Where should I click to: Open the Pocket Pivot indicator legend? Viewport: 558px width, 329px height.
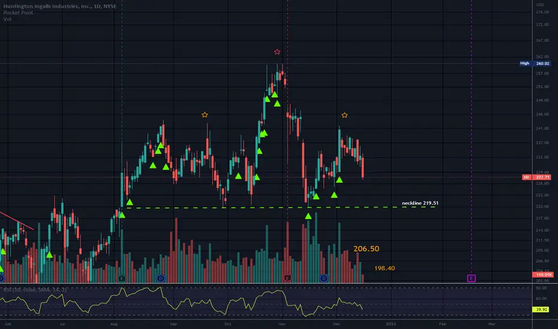coord(18,13)
